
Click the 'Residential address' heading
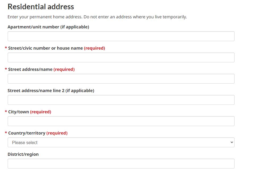pos(41,7)
